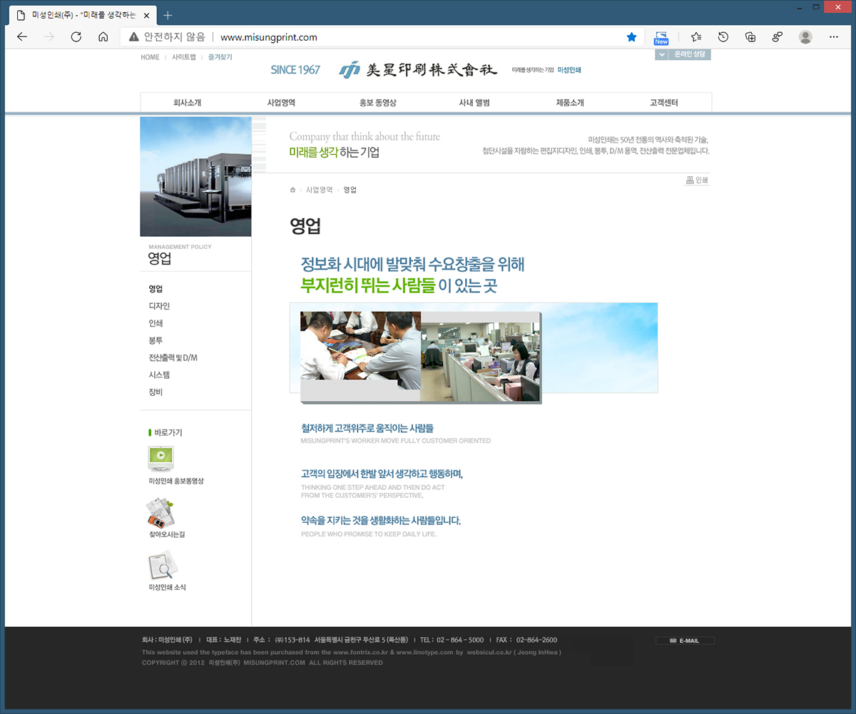Open the 회사소개 navigation menu
Viewport: 856px width, 714px height.
[187, 103]
